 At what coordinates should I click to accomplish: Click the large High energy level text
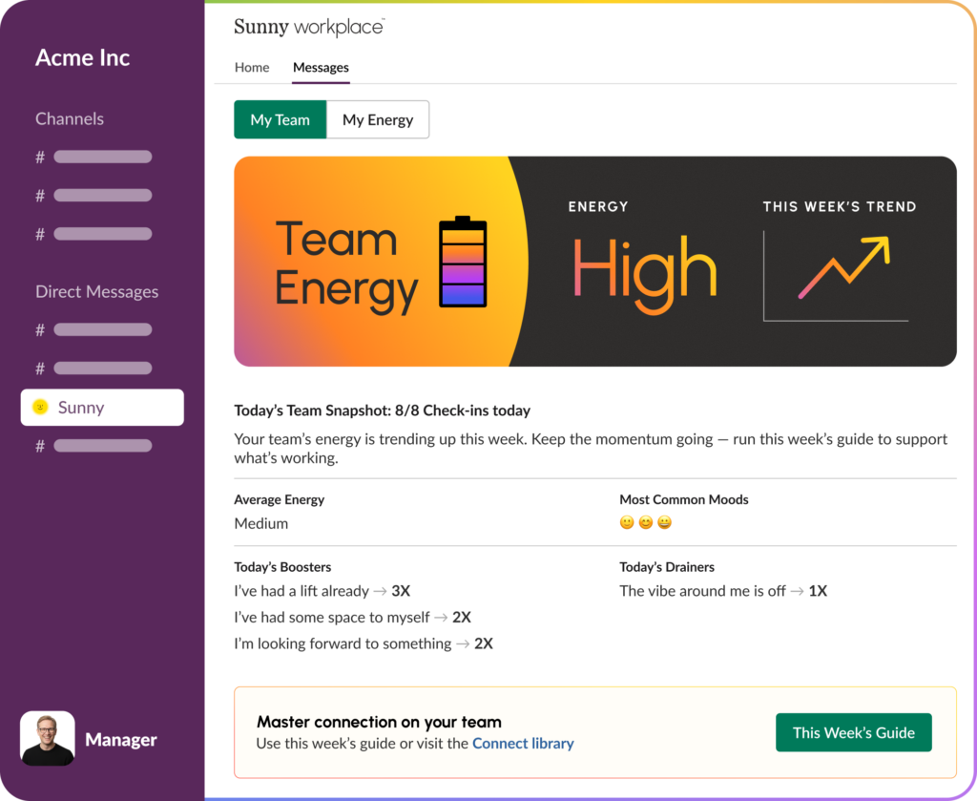pyautogui.click(x=644, y=268)
